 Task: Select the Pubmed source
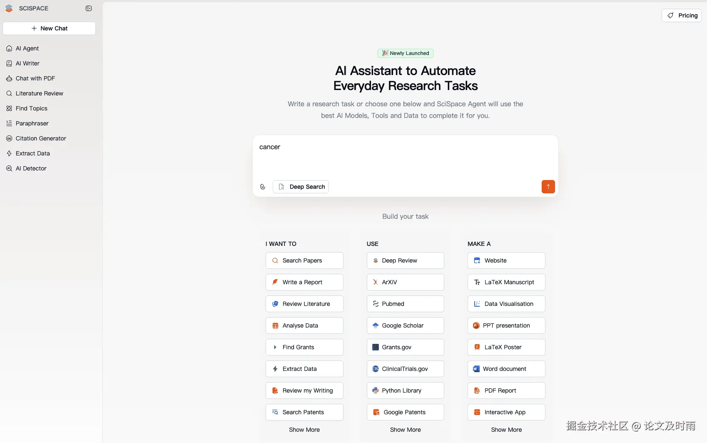tap(405, 304)
